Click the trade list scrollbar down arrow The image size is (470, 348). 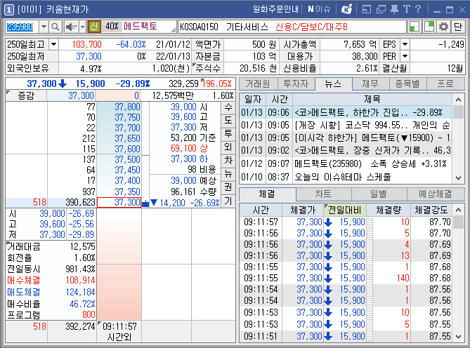coord(458,337)
